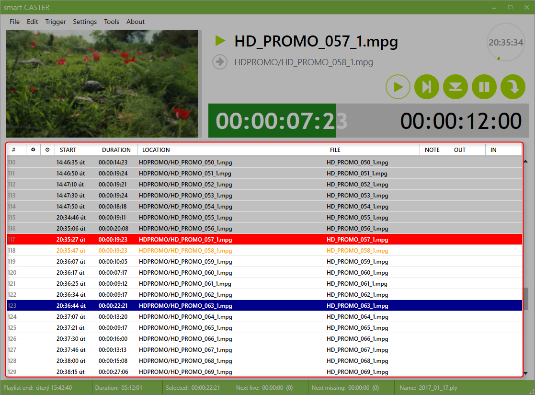Screen dimensions: 535x395
Task: Sort by the START column header
Action: (76, 150)
